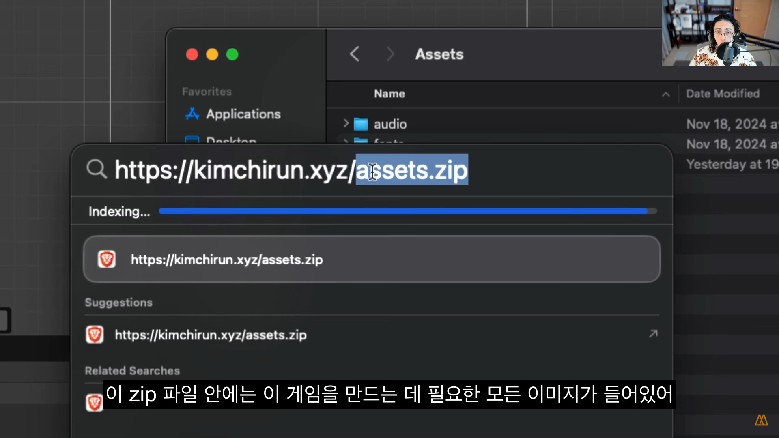Click Brave icon in the Suggestions row
The image size is (779, 438).
point(95,335)
